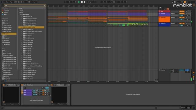Viewport: 196px width, 110px height.
Task: Arm the Arrangement Record button
Action: 85,2
